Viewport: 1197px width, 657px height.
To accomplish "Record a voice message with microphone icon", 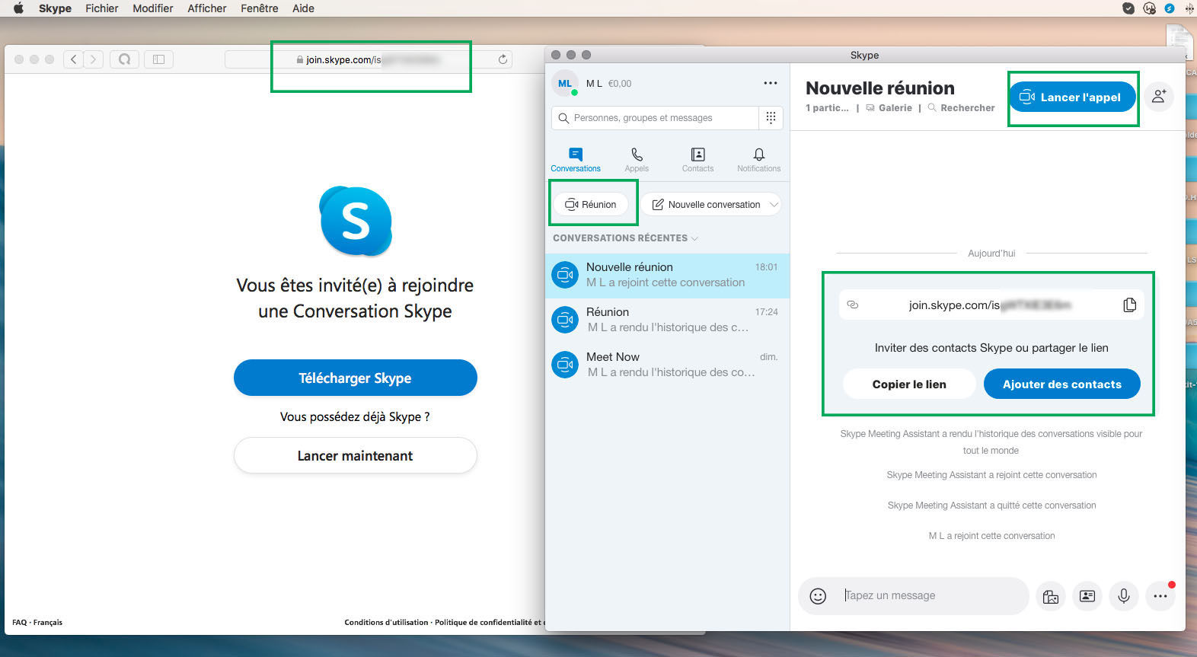I will (x=1124, y=596).
